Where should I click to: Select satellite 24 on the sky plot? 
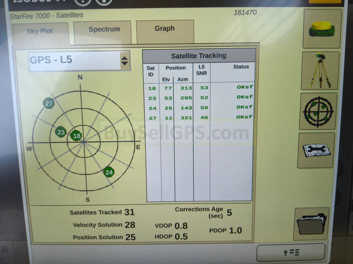pyautogui.click(x=109, y=172)
